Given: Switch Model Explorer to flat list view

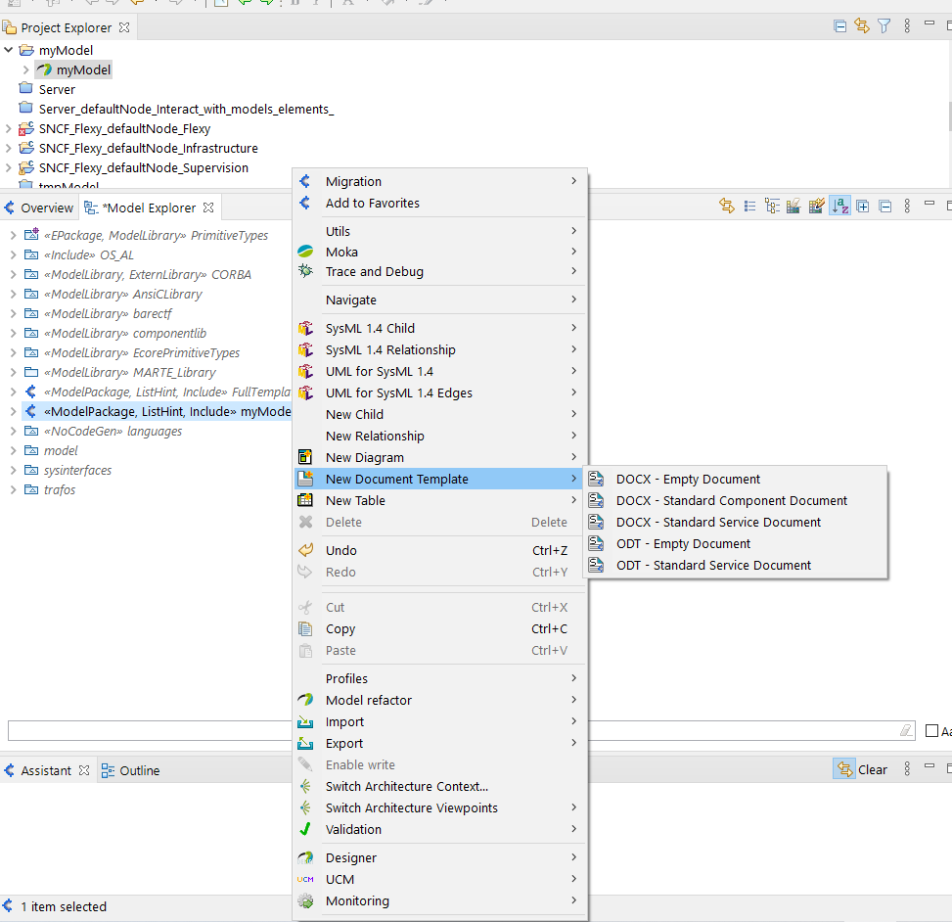Looking at the screenshot, I should point(749,206).
